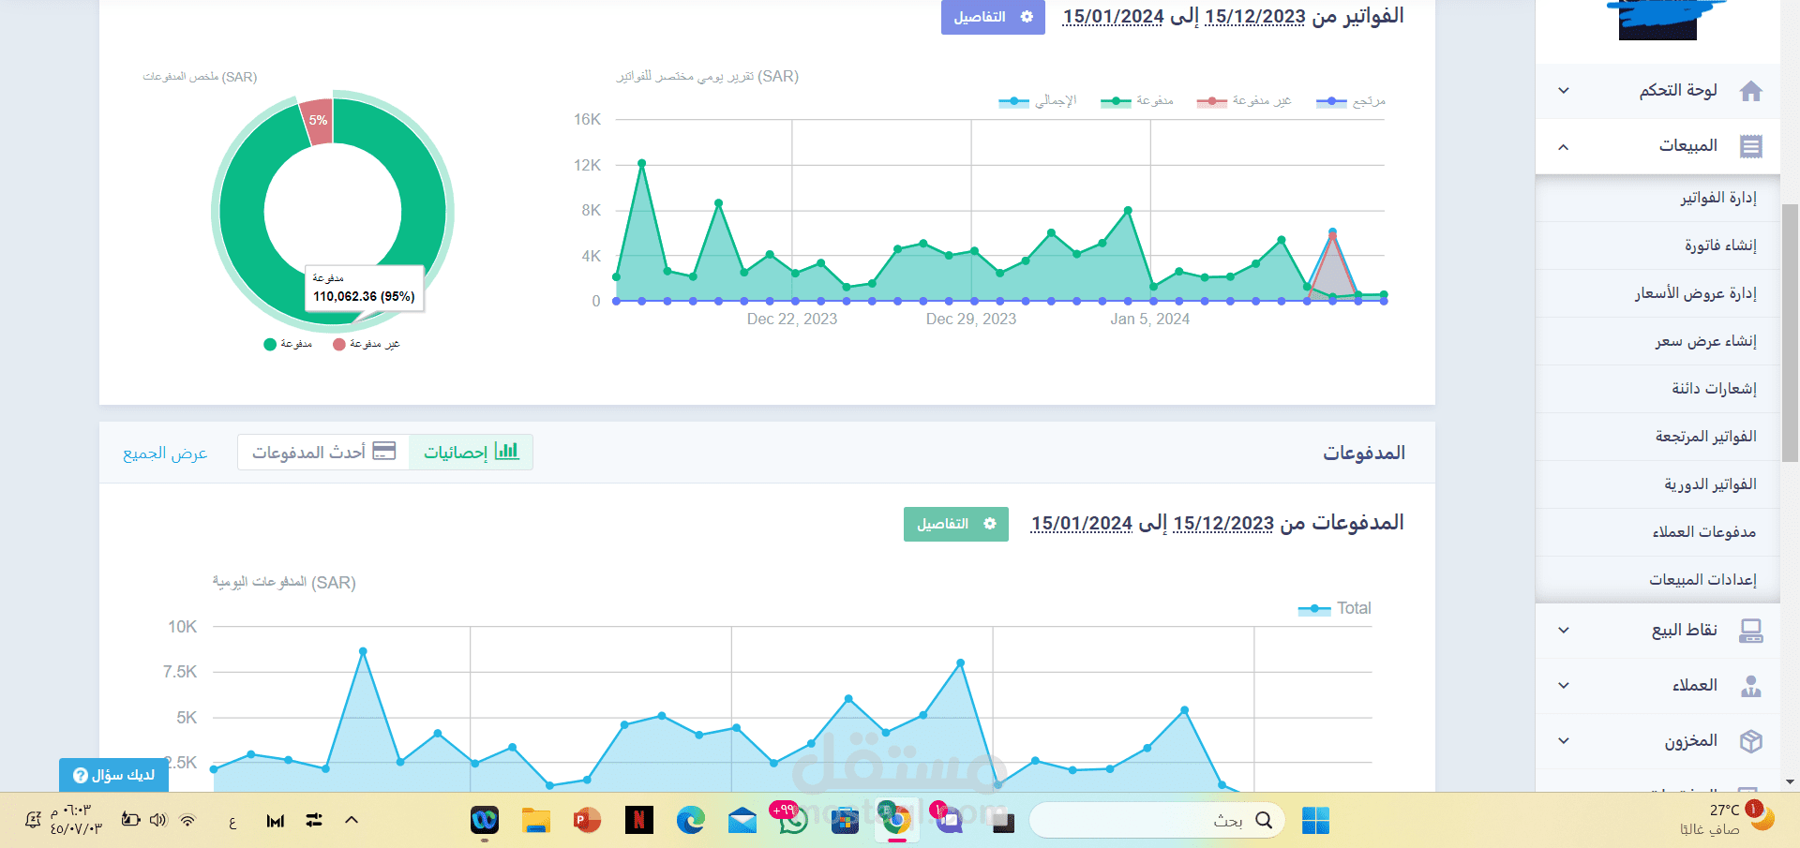The height and width of the screenshot is (848, 1800).
Task: Toggle مرتجع series in invoices chart legend
Action: [x=1351, y=101]
